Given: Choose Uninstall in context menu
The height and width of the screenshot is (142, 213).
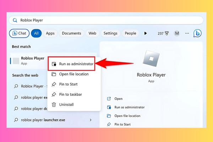Looking at the screenshot, I should tap(74, 104).
